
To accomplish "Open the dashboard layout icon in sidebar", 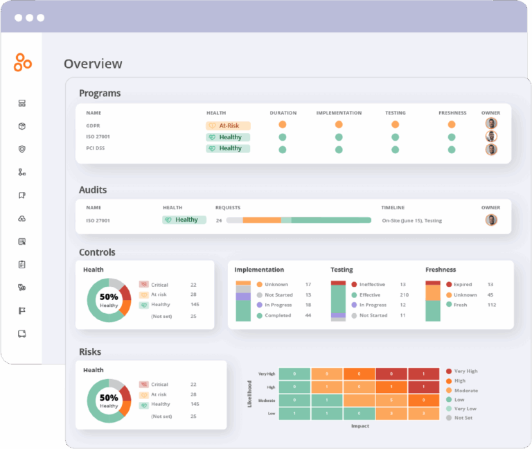I will coord(22,103).
